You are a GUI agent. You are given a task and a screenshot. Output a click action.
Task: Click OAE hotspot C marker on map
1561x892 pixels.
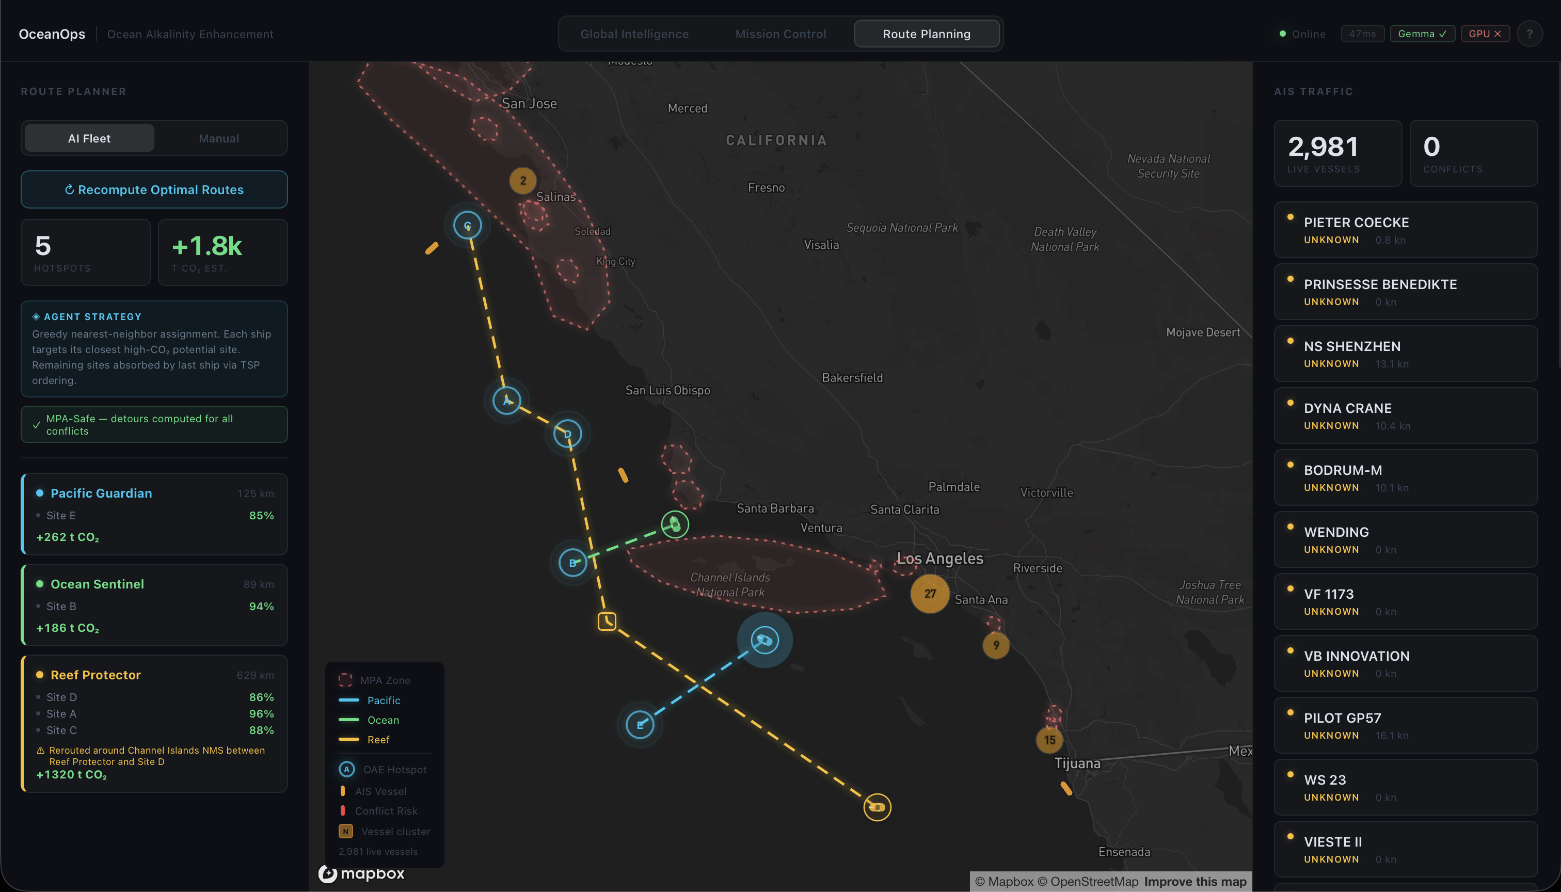coord(468,226)
